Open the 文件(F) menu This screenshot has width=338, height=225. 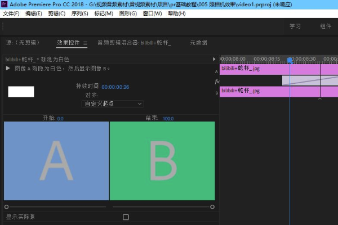pos(11,13)
